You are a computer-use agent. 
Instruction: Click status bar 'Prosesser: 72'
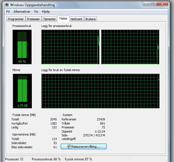[x=14, y=159]
